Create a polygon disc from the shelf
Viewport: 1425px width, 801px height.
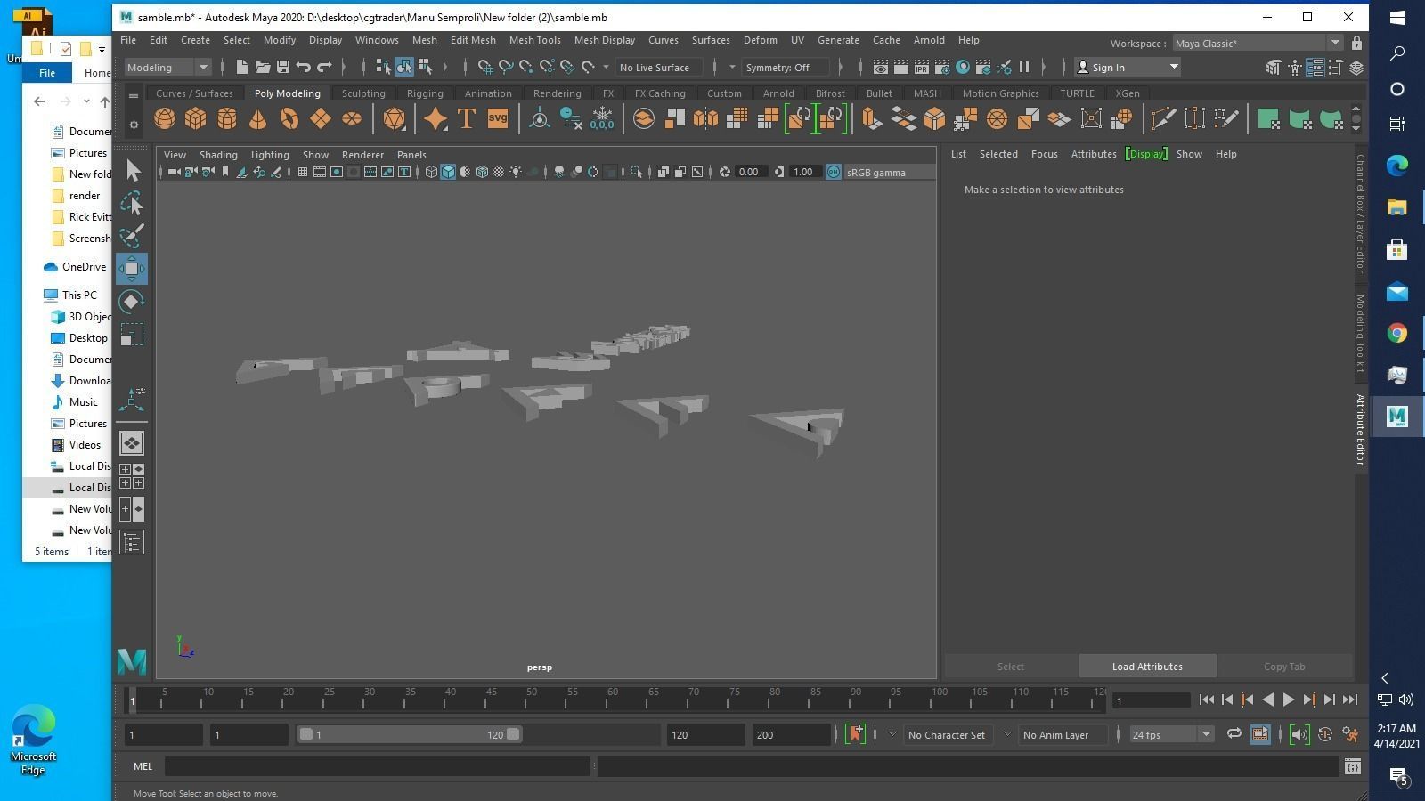click(352, 118)
